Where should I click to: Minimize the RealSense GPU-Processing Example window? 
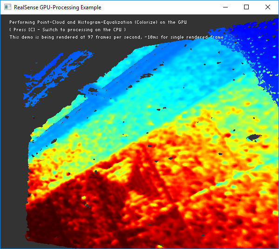click(225, 7)
